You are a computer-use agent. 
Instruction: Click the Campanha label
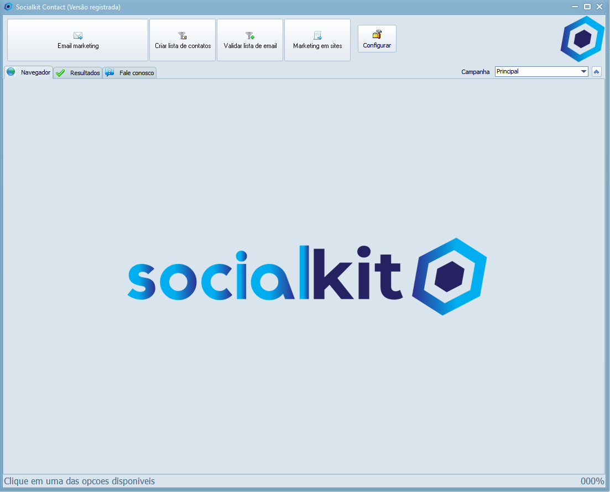(x=475, y=72)
